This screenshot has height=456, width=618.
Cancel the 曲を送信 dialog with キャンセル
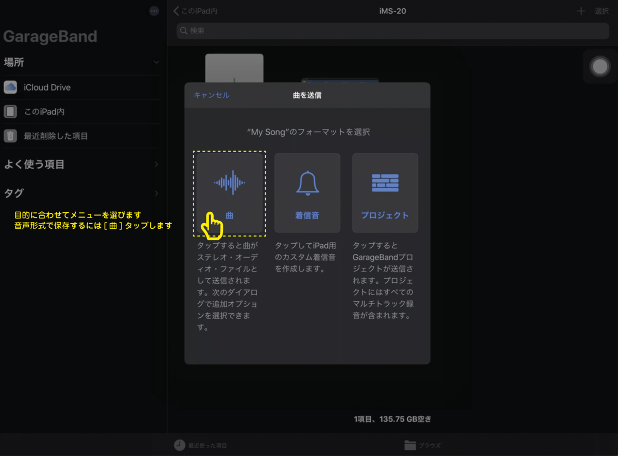click(x=212, y=95)
